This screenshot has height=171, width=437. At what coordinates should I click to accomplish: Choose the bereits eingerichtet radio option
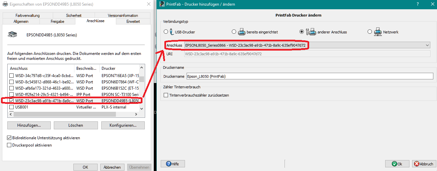(x=234, y=32)
